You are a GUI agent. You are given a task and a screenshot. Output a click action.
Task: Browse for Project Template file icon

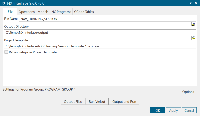194,38
